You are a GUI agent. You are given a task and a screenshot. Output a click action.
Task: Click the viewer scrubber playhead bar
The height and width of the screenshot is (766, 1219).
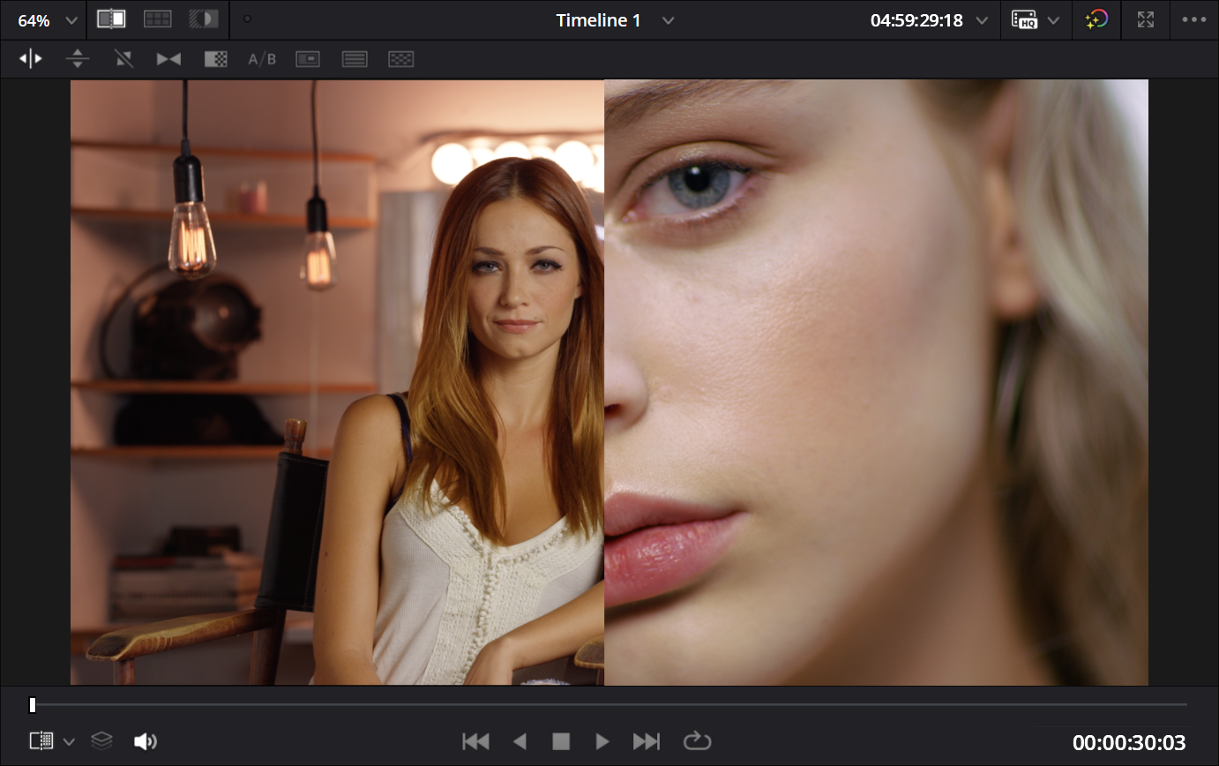click(x=33, y=704)
